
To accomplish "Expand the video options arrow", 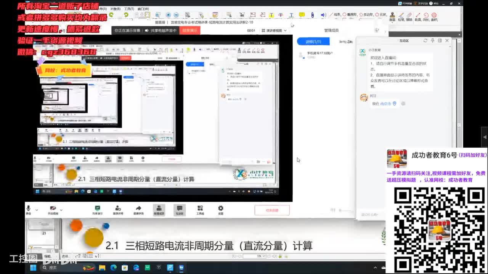I will point(61,210).
